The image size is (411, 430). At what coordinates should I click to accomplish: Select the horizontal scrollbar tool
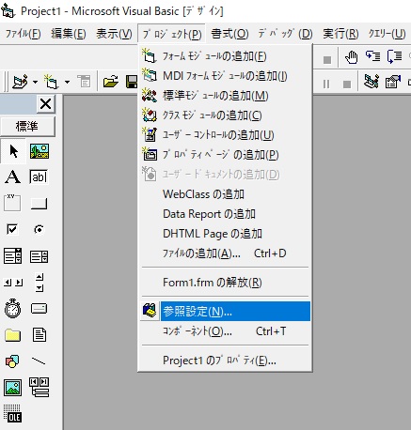point(13,283)
